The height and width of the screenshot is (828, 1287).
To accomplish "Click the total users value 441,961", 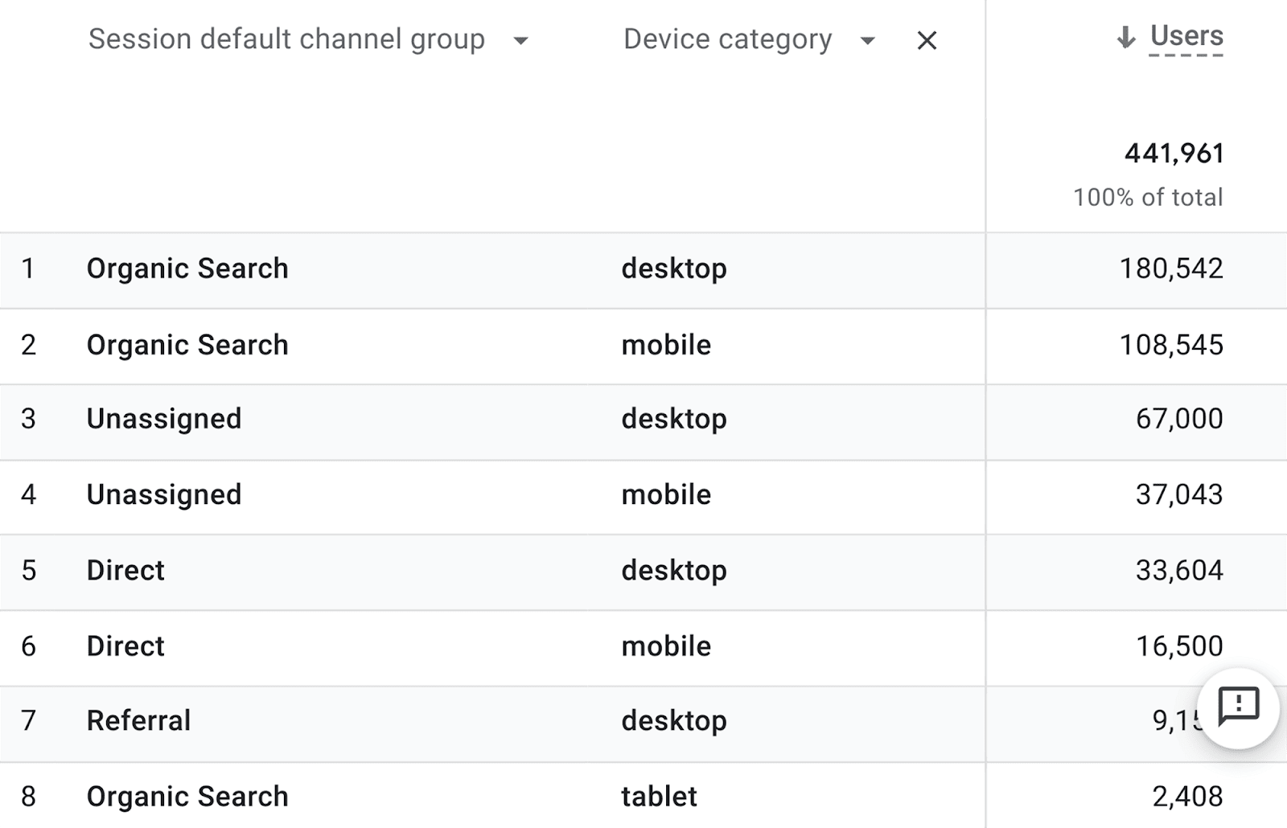I will click(x=1173, y=154).
